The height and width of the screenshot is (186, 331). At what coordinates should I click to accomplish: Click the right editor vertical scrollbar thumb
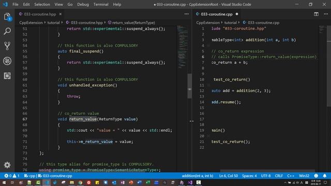click(329, 67)
